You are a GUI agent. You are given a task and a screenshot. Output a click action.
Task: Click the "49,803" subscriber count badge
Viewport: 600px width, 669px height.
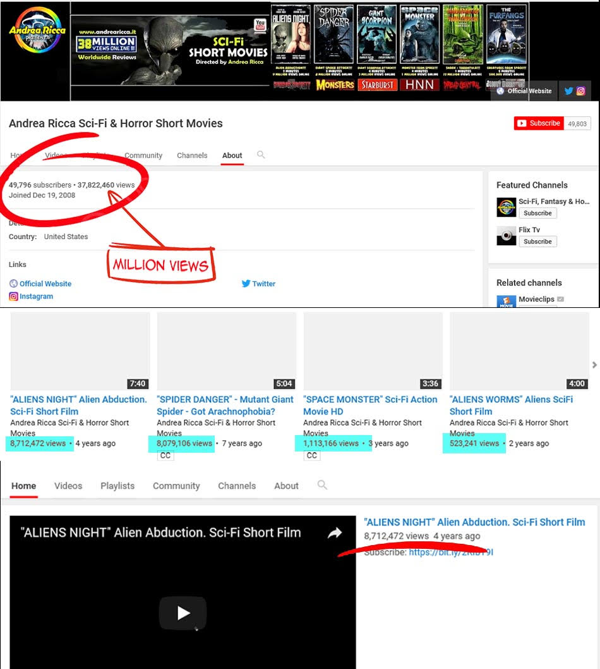[x=577, y=123]
